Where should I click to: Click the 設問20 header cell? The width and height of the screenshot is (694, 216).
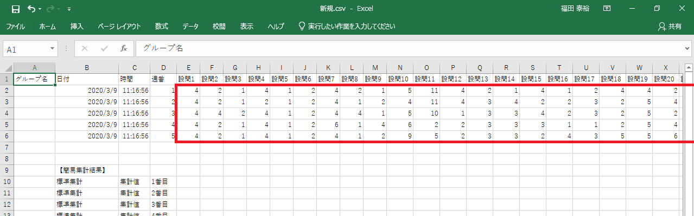pos(666,79)
